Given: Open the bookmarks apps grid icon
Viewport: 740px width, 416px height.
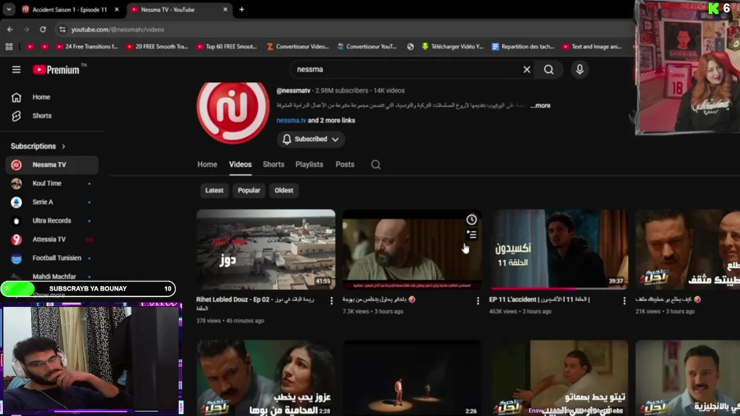Looking at the screenshot, I should (9, 46).
